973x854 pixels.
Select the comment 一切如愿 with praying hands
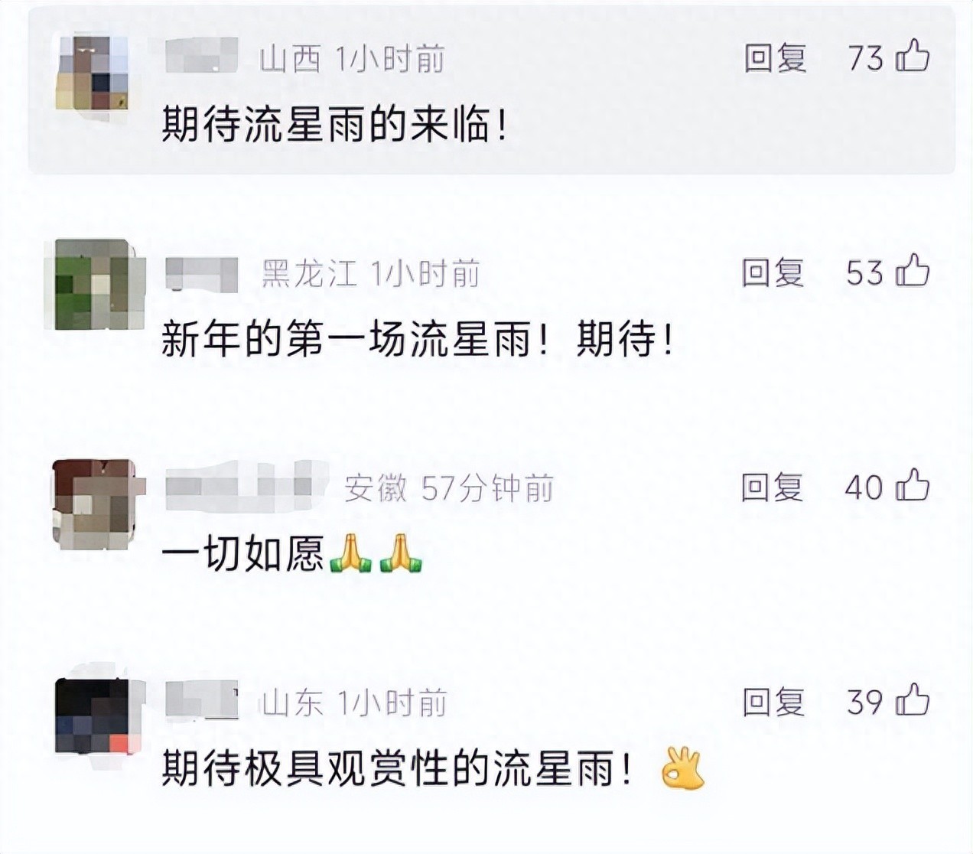pyautogui.click(x=292, y=553)
